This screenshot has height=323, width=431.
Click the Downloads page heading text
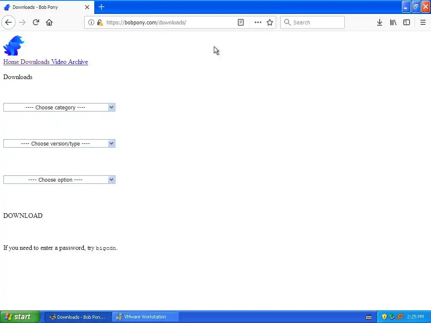tap(18, 77)
